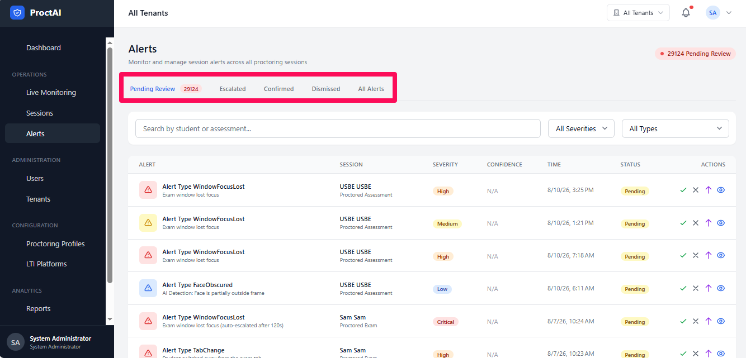Confirm the 1:21 PM medium alert
Screen dimensions: 746x358
point(683,223)
